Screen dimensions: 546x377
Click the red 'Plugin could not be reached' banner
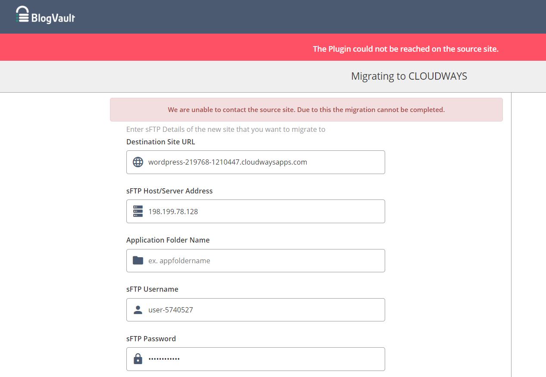pyautogui.click(x=273, y=47)
